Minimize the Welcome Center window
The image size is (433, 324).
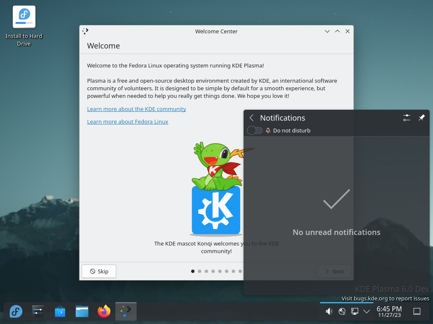[327, 31]
